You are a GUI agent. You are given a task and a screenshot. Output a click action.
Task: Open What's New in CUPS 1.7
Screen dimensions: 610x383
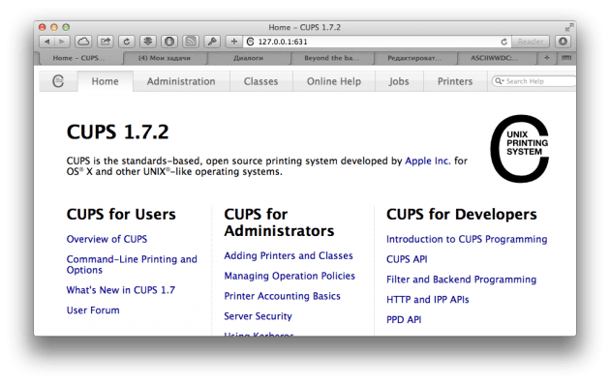[121, 290]
